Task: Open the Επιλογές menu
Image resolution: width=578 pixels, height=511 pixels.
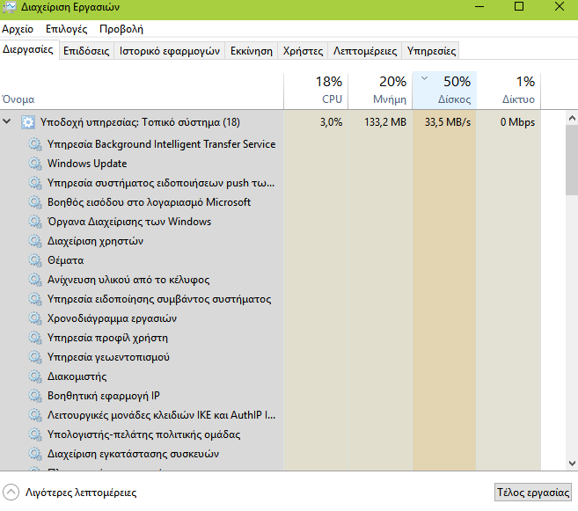Action: pos(66,29)
